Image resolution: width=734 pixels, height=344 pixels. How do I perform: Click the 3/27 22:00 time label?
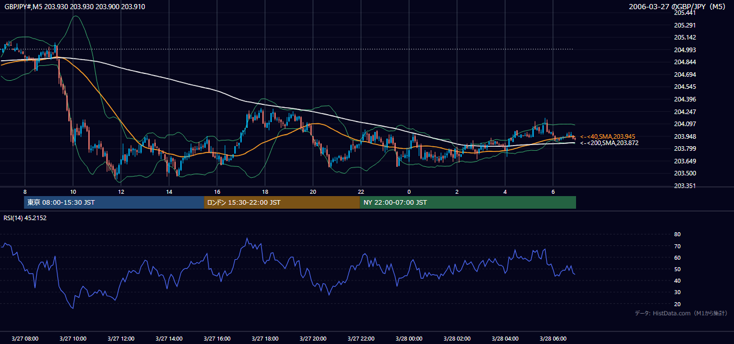tap(361, 339)
